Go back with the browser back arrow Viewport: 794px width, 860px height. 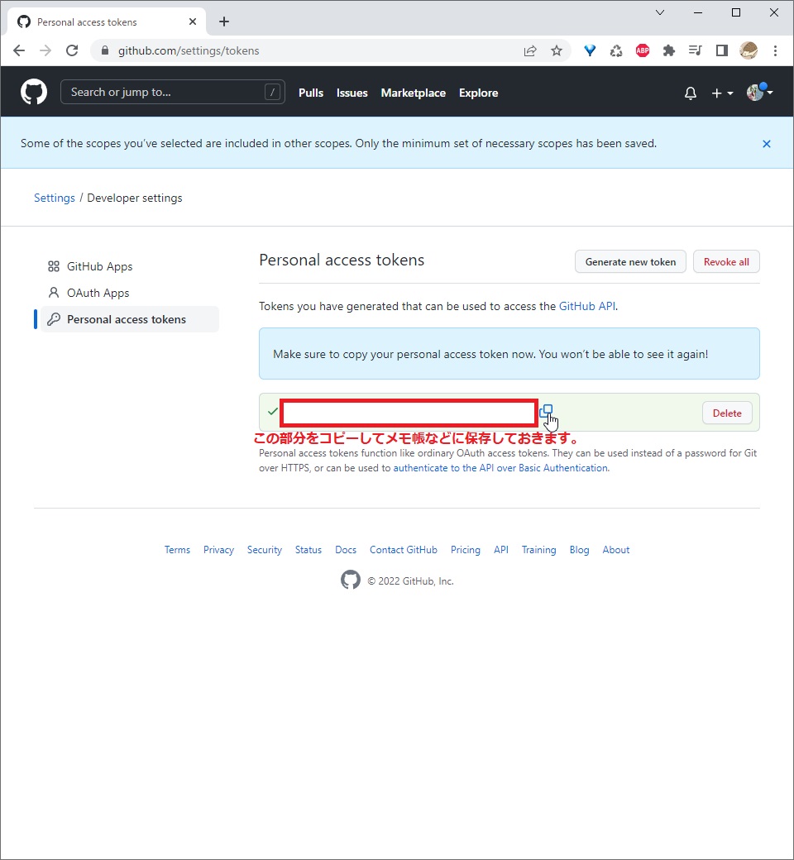point(19,50)
